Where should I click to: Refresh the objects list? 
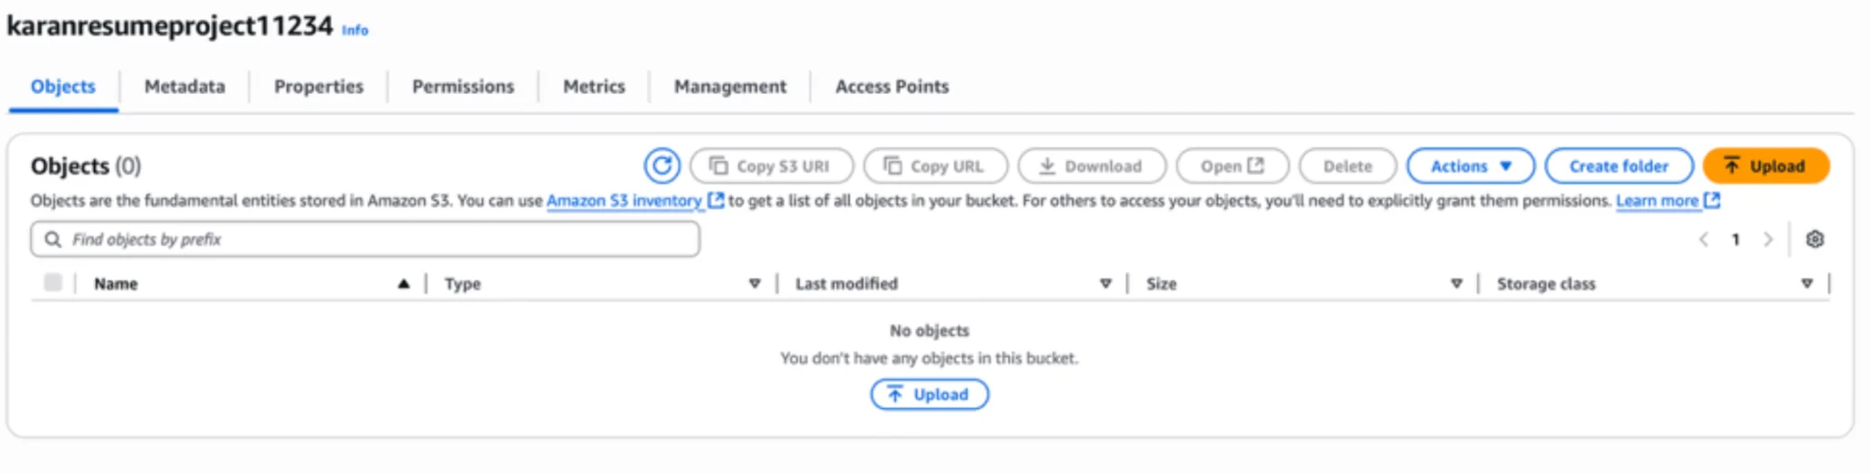pyautogui.click(x=661, y=166)
